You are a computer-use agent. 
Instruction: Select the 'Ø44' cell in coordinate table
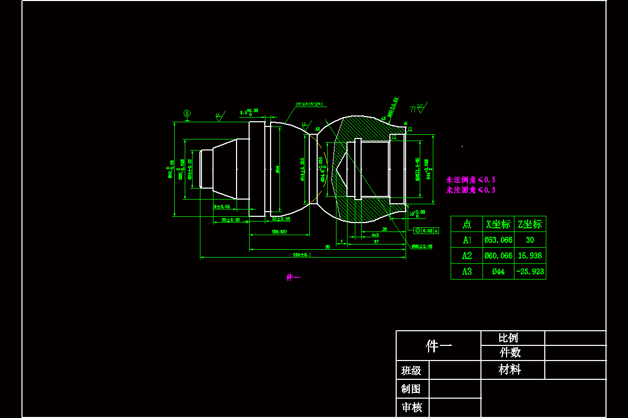click(x=498, y=271)
